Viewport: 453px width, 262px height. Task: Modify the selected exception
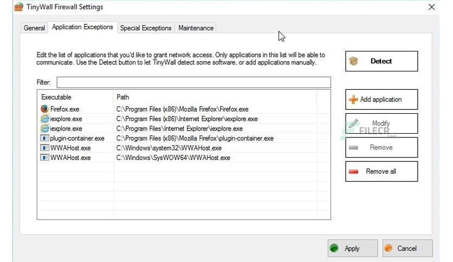[381, 123]
